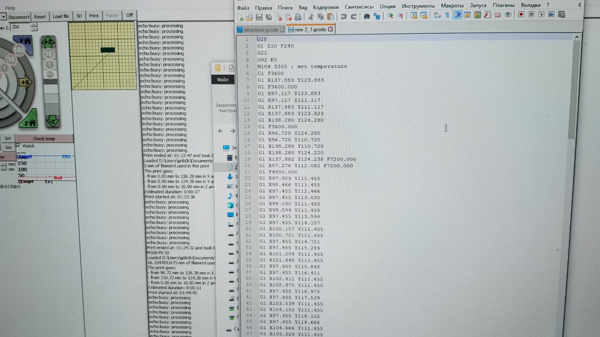Click the Copy icon in Notepad++ toolbar
The height and width of the screenshot is (337, 600).
(320, 17)
